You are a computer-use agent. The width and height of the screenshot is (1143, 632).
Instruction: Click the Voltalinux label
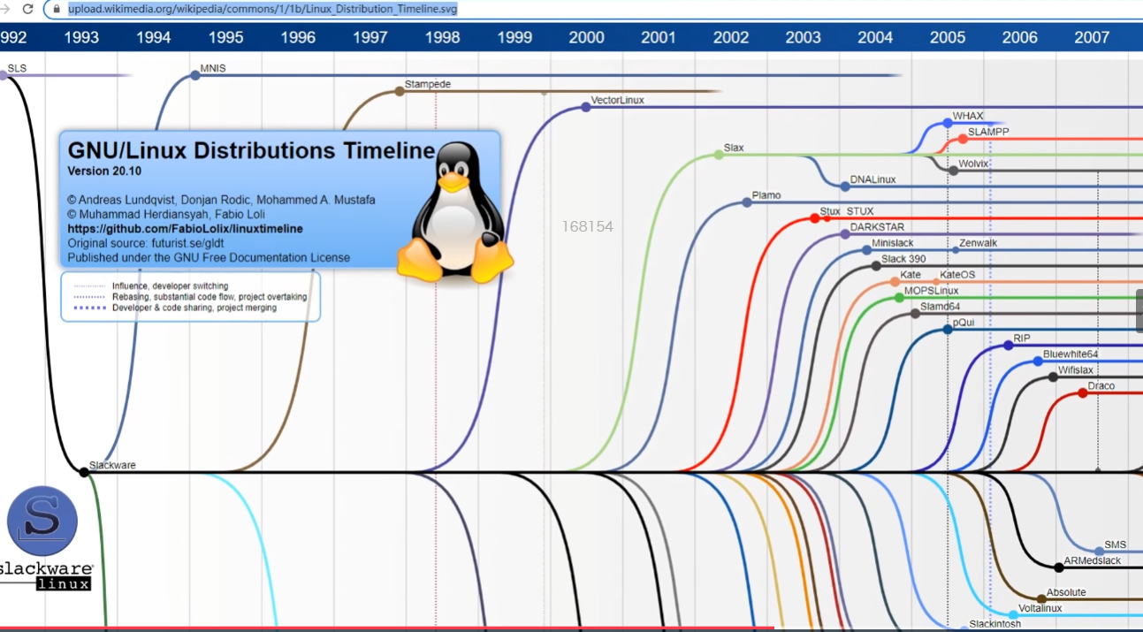point(1040,608)
